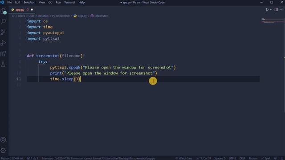Click the Spell checker status item
The width and height of the screenshot is (285, 160).
click(266, 158)
